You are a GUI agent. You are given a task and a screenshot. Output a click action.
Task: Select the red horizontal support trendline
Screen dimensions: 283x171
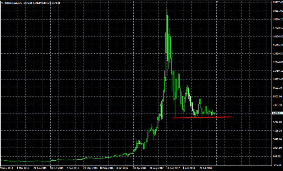(202, 117)
